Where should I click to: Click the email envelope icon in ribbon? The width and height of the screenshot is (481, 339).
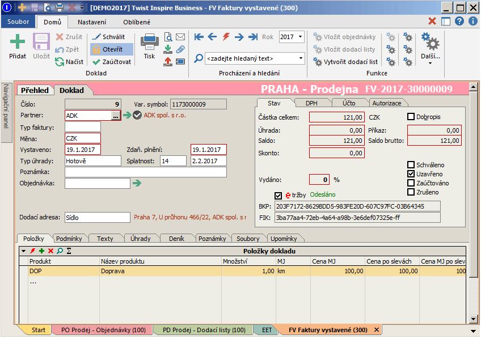coord(180,37)
